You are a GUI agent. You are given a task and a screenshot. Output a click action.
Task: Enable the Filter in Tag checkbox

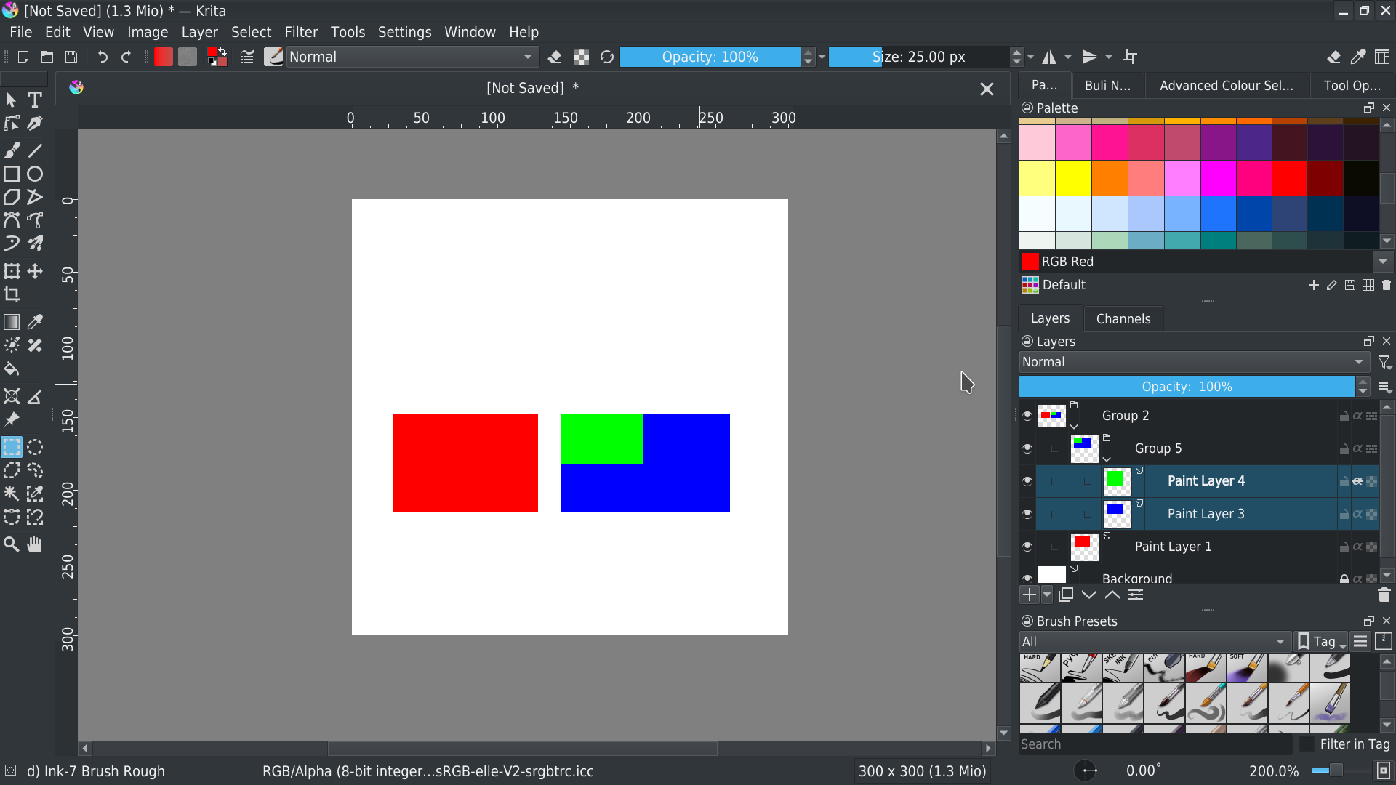(1307, 744)
